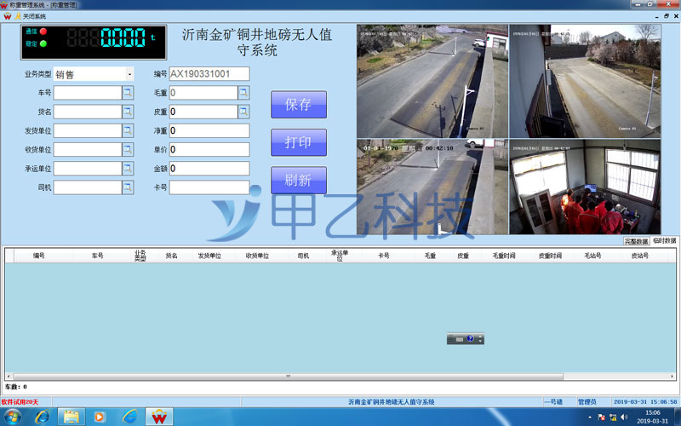Screen dimensions: 681x426
Task: Open the Windows Start menu
Action: coord(13,417)
